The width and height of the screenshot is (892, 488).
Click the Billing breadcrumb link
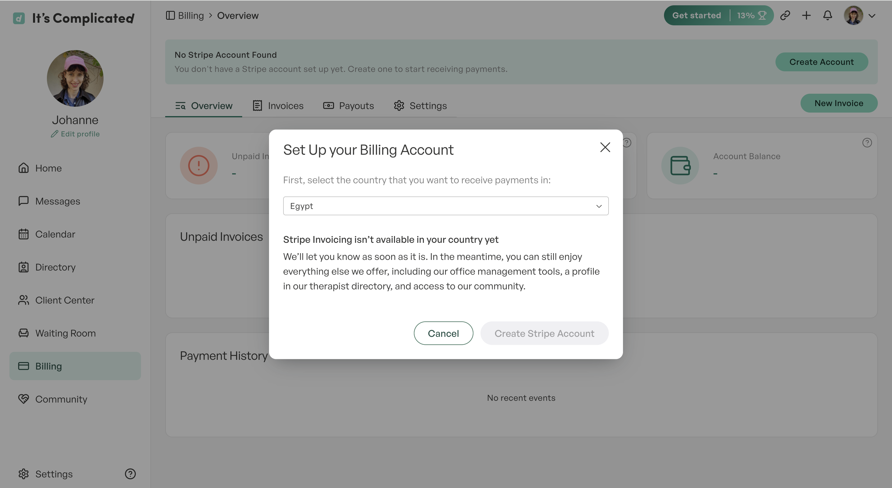(x=191, y=16)
